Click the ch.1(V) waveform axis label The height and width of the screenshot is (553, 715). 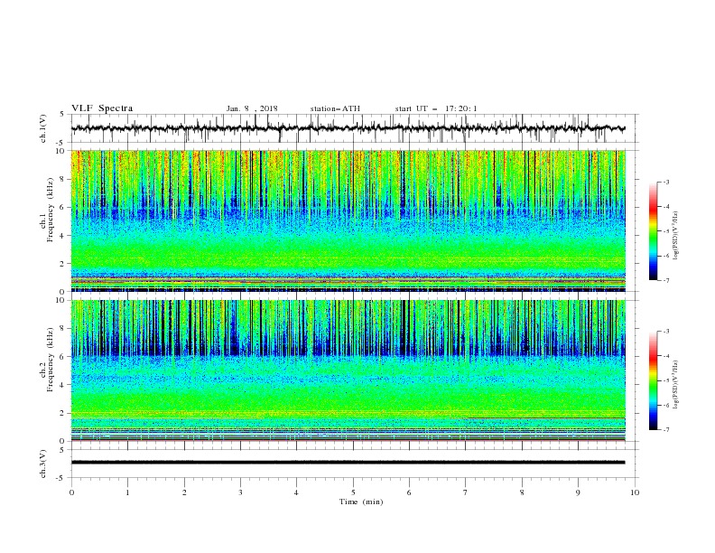[43, 128]
